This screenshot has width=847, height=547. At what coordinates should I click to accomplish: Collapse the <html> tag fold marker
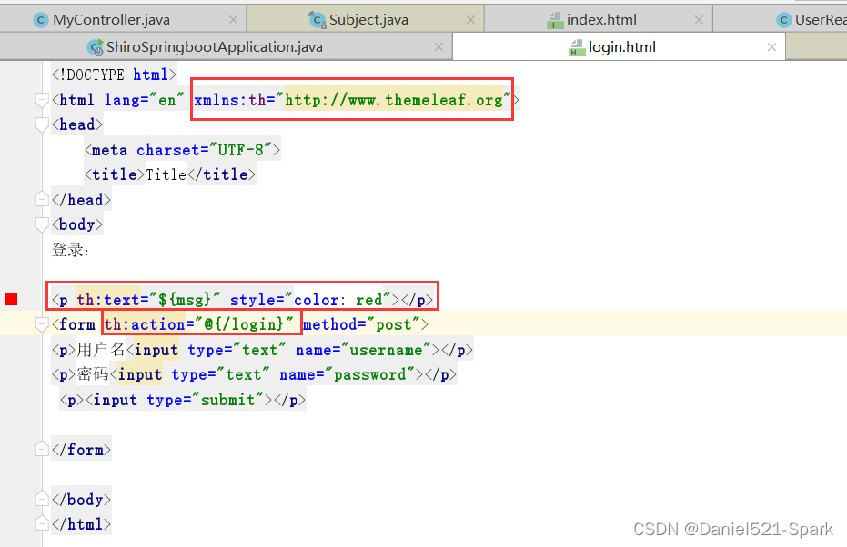(x=42, y=100)
